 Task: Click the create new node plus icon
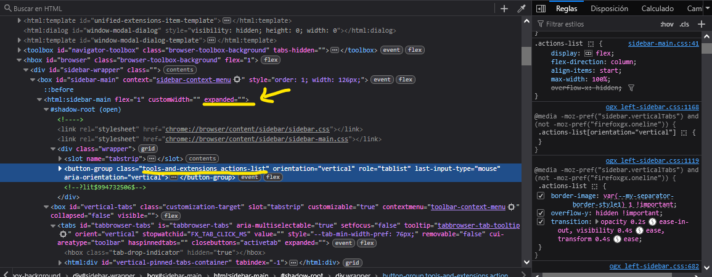tap(504, 9)
